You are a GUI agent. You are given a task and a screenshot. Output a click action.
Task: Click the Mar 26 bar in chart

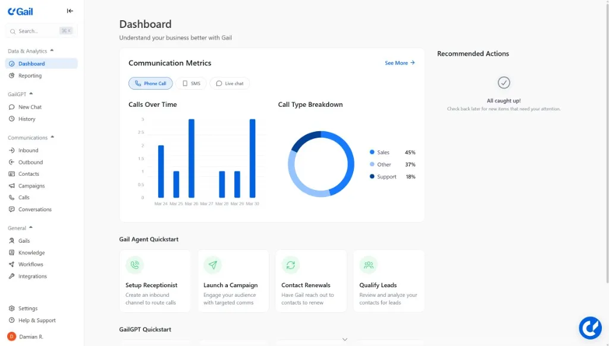tap(192, 158)
